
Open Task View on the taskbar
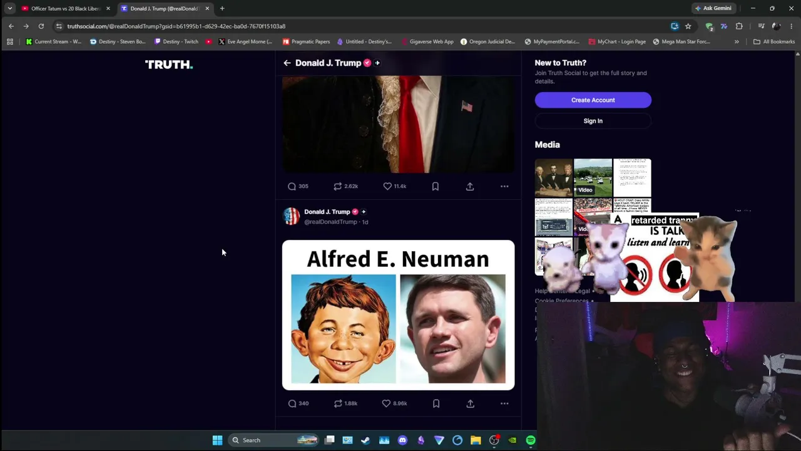[330, 440]
